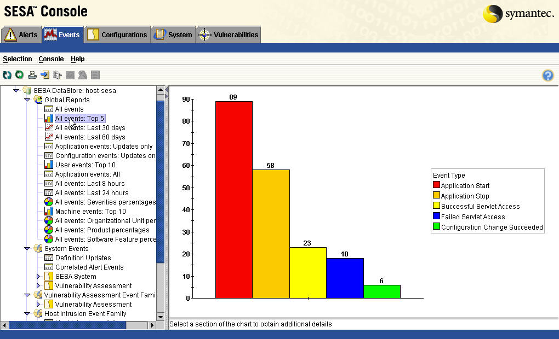The height and width of the screenshot is (339, 559).
Task: Click the bar chart icon beside Machine events: Top 10
Action: tap(48, 211)
